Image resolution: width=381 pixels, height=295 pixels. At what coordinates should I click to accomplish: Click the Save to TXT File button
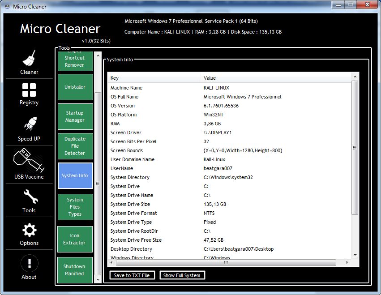click(132, 275)
